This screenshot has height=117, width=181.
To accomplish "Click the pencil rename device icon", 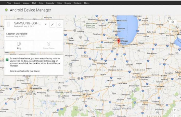I will point(52,24).
